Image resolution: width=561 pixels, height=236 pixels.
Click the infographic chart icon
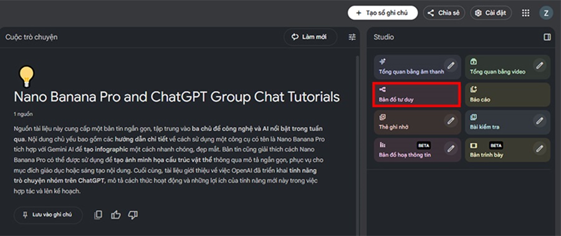[383, 145]
